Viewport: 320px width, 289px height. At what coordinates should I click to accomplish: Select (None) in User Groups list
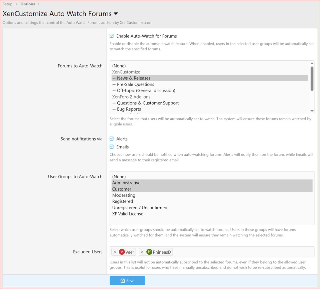point(212,176)
